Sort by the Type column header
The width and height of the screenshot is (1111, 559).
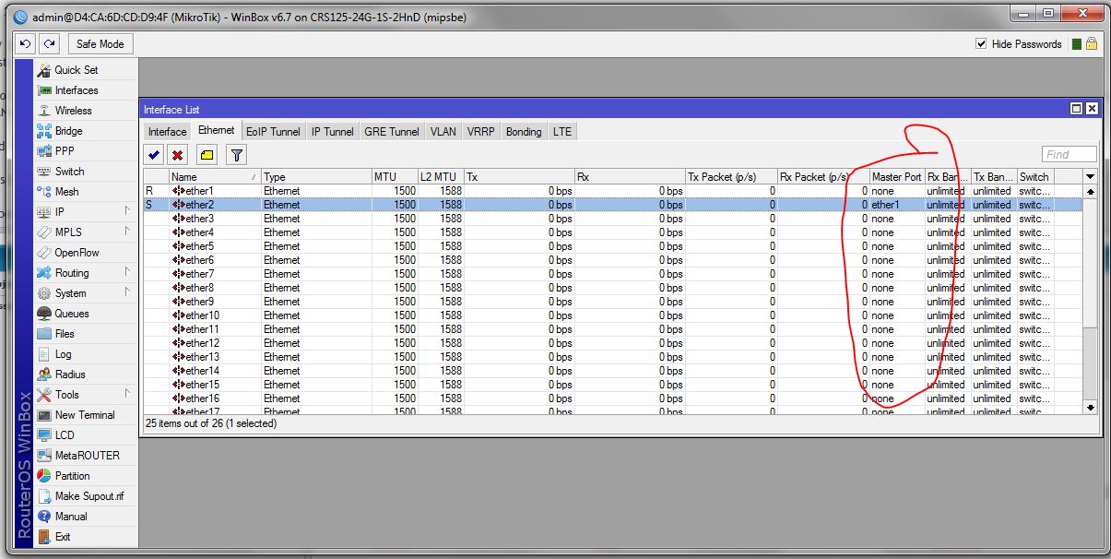pos(316,177)
